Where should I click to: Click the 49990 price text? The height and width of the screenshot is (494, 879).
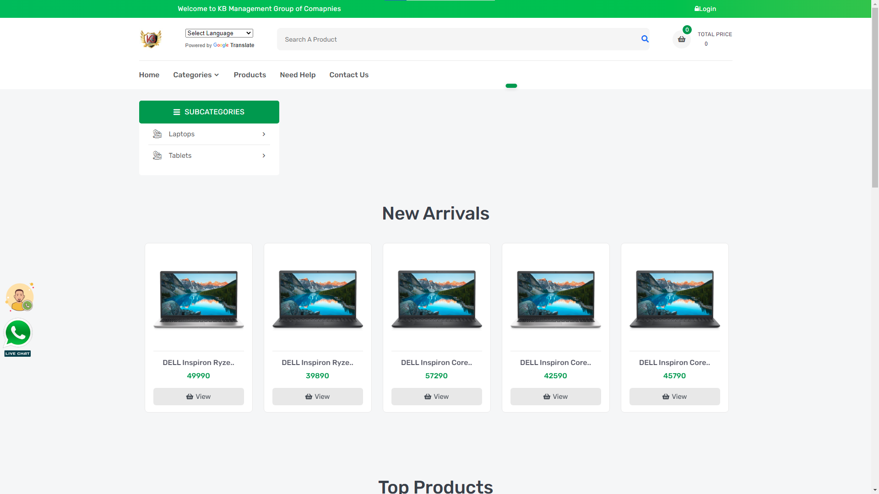coord(198,376)
